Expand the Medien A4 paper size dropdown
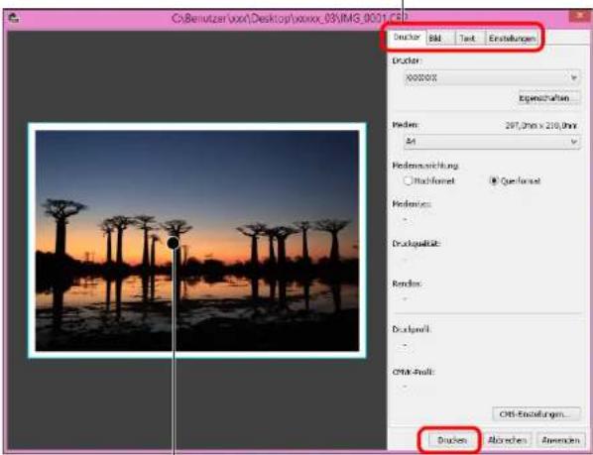The width and height of the screenshot is (593, 455). (x=492, y=142)
